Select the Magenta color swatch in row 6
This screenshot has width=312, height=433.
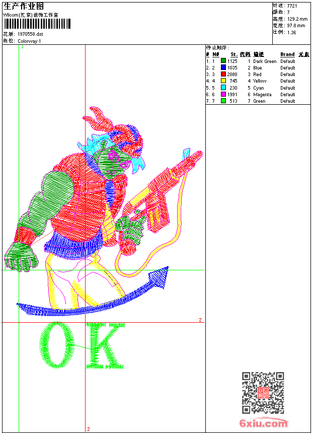point(223,94)
